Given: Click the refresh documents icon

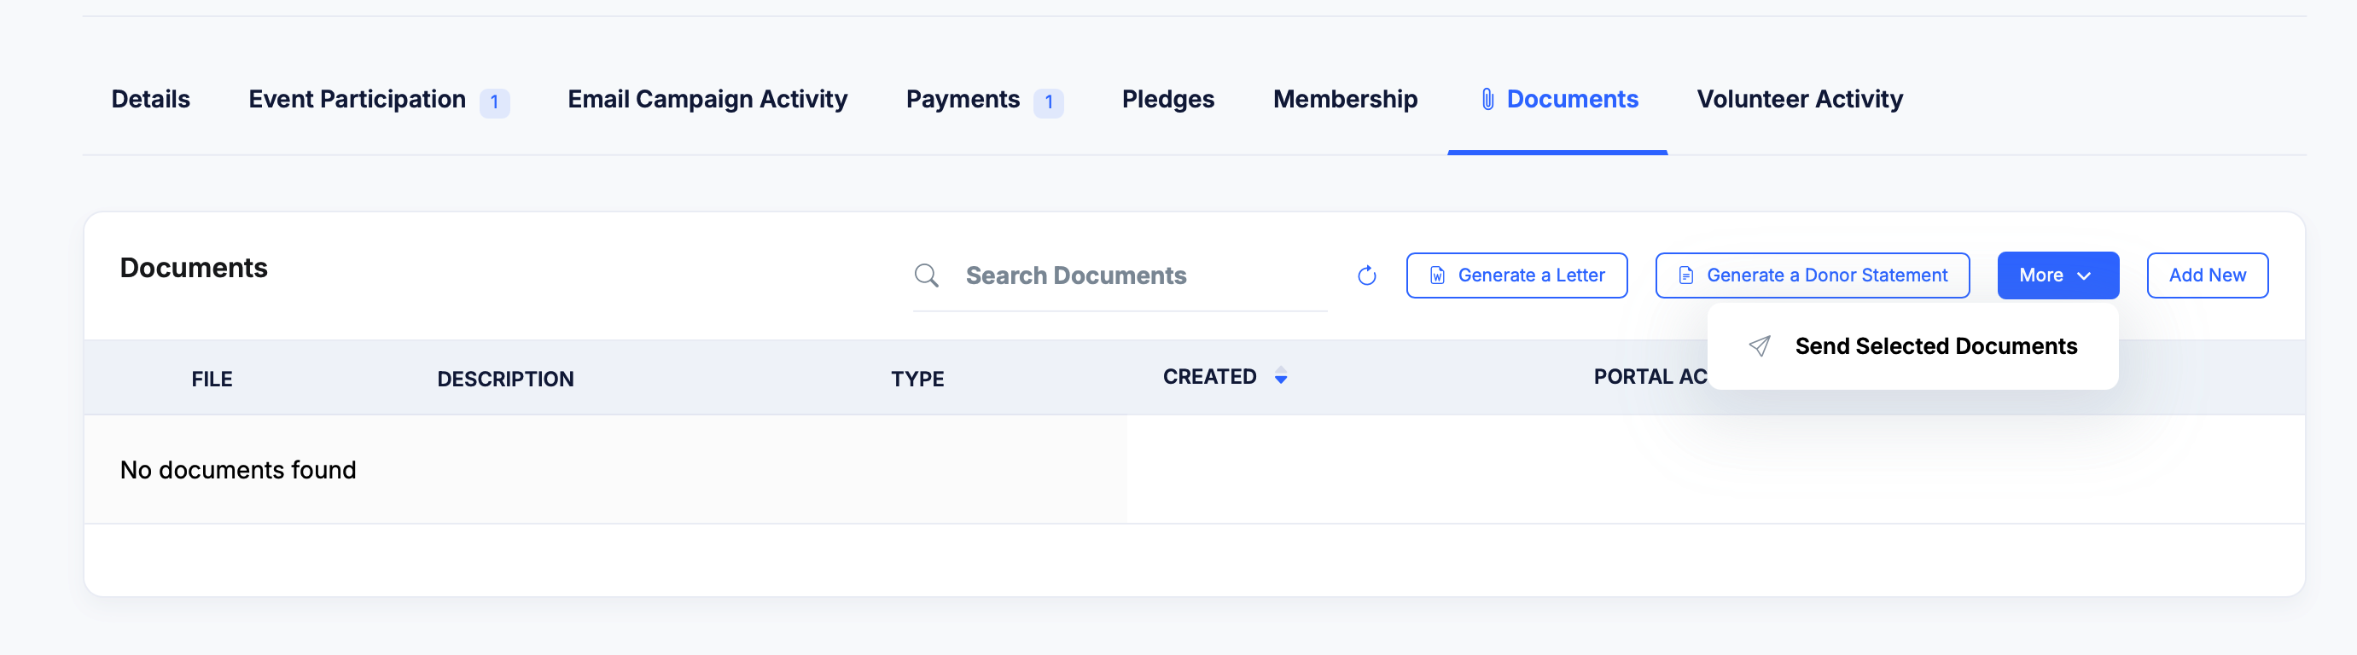Looking at the screenshot, I should 1366,275.
